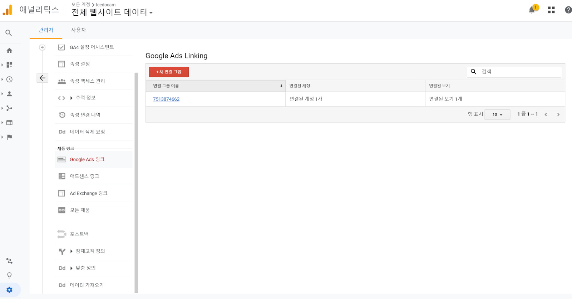
Task: Expand the 맞춤 정의 section
Action: [x=71, y=268]
